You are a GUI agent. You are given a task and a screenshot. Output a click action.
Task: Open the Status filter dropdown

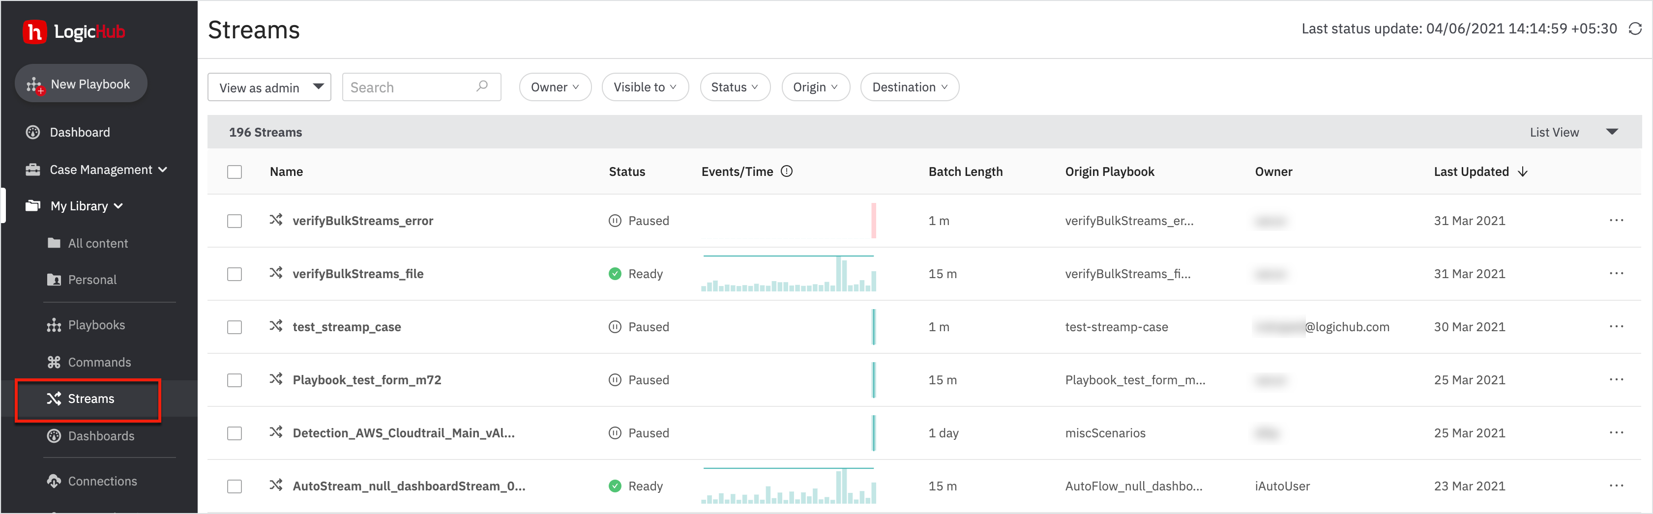click(x=735, y=87)
